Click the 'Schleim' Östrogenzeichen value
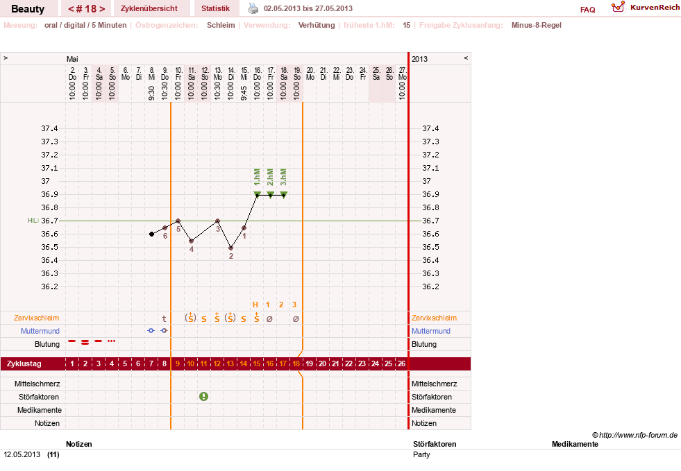 [x=221, y=25]
